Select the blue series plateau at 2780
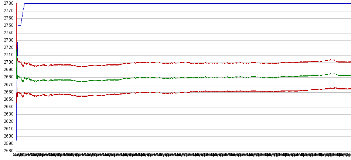 click(x=185, y=4)
